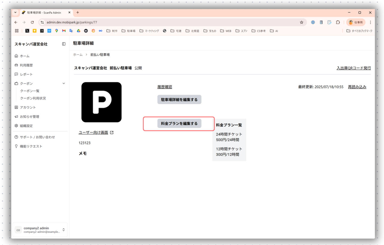Image resolution: width=384 pixels, height=245 pixels.
Task: Open 利用履歴 in the sidebar
Action: [26, 65]
